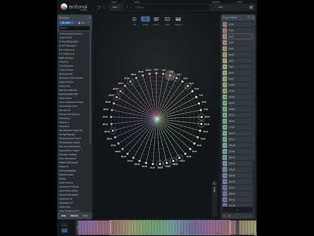
Task: Click the blue icon left of bottom keyboard
Action: (65, 230)
